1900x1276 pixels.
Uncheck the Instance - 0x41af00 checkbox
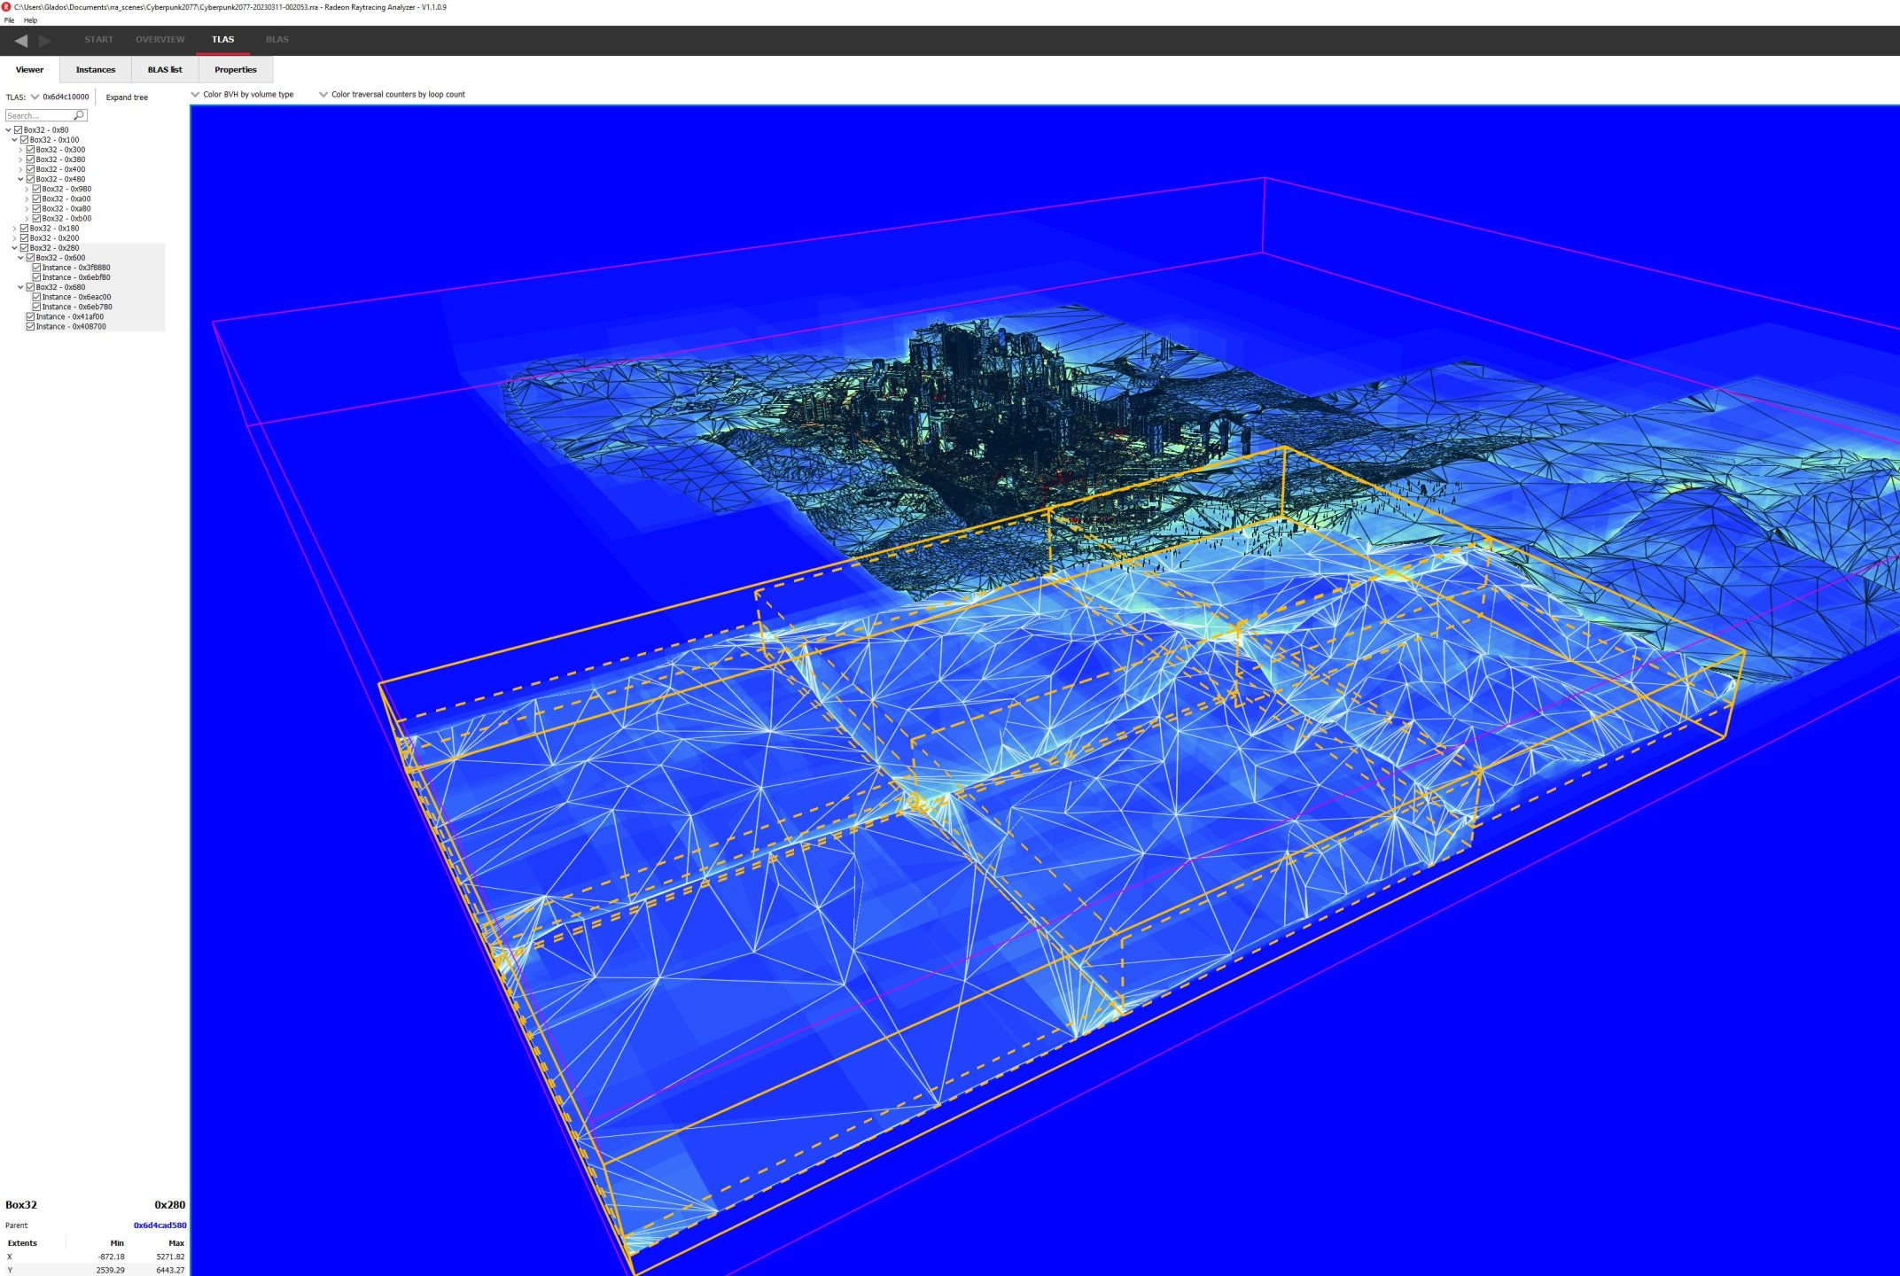[x=30, y=316]
